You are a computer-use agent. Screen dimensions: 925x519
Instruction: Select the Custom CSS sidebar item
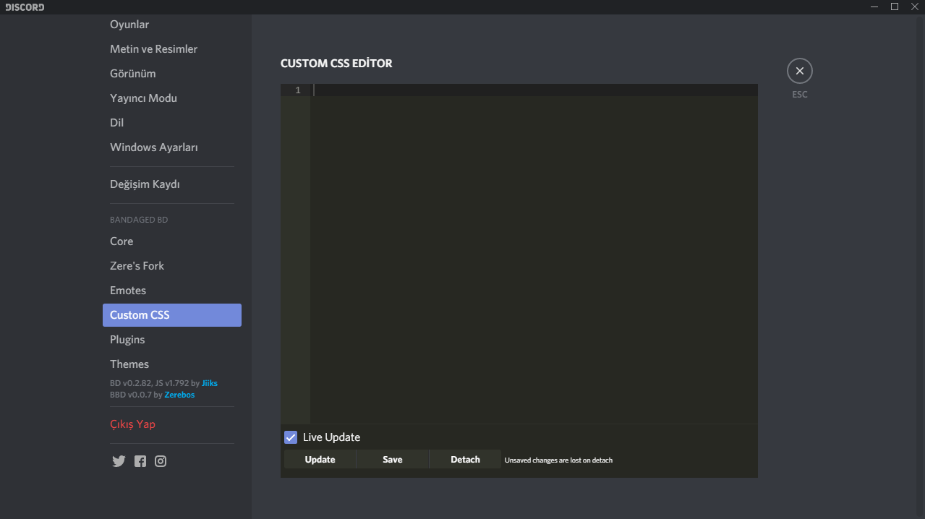(x=172, y=315)
